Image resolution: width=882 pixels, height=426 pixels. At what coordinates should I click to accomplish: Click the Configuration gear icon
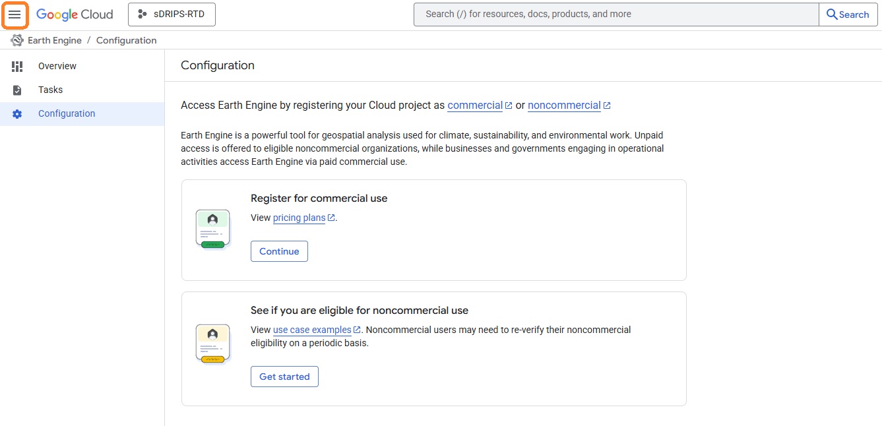(17, 113)
